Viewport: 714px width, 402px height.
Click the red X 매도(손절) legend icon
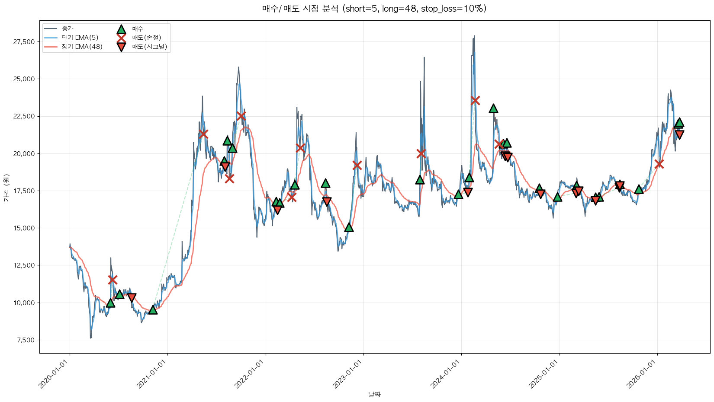(121, 38)
